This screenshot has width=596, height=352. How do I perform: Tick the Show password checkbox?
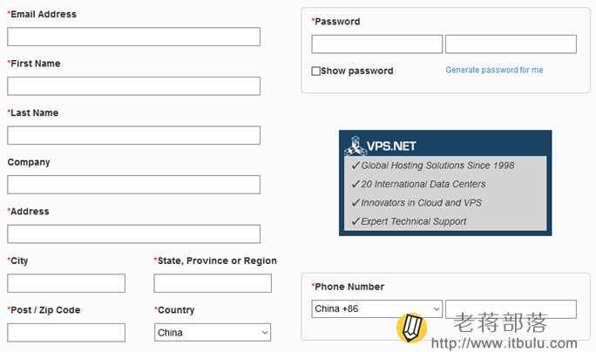(x=315, y=71)
